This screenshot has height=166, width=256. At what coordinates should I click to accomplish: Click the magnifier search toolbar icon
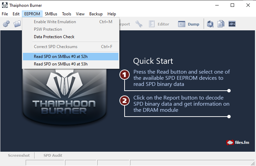(210, 24)
